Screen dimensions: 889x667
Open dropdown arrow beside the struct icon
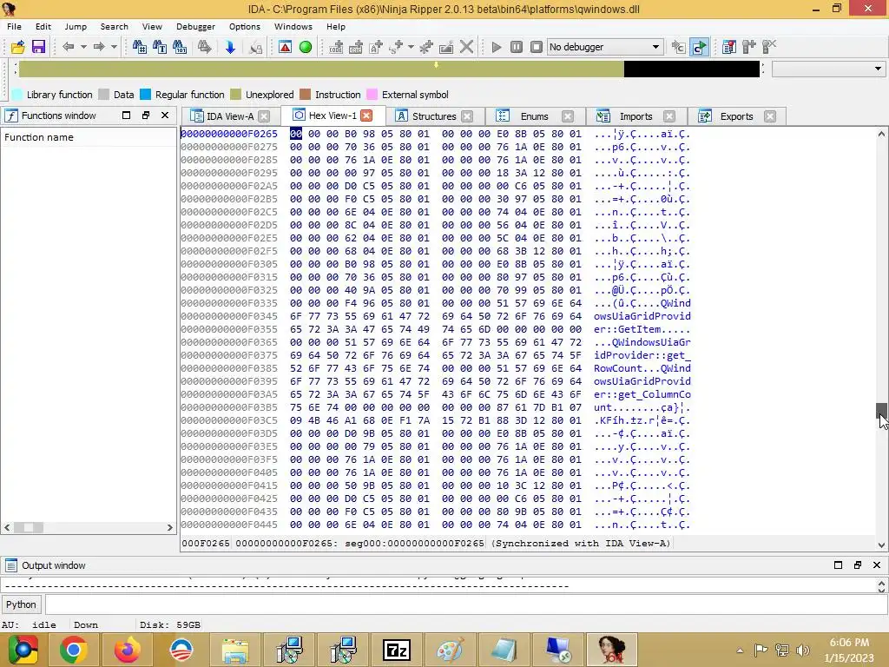(411, 47)
